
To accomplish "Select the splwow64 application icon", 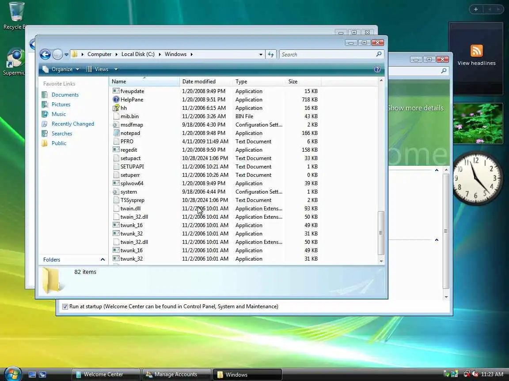I will click(116, 183).
